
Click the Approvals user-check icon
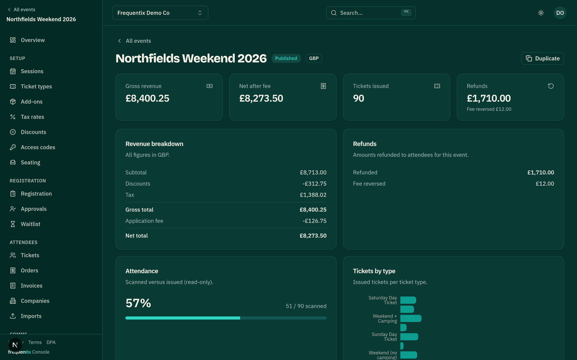pyautogui.click(x=13, y=209)
